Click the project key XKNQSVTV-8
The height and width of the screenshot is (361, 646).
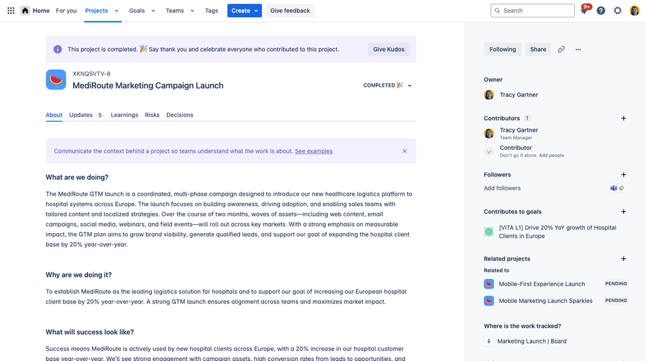pyautogui.click(x=91, y=74)
